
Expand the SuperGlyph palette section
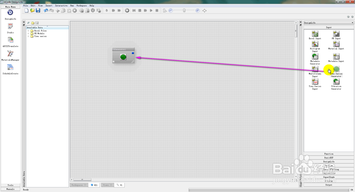coord(329,177)
